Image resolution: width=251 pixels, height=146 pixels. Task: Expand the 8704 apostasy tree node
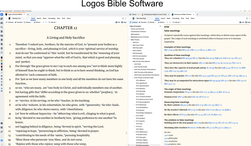pos(135,88)
